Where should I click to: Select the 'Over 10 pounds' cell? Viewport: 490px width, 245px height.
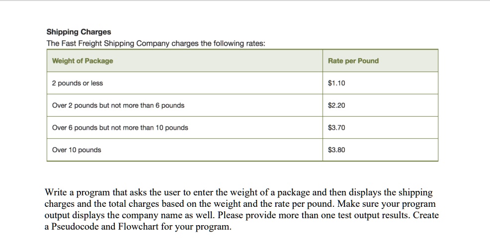[185, 150]
